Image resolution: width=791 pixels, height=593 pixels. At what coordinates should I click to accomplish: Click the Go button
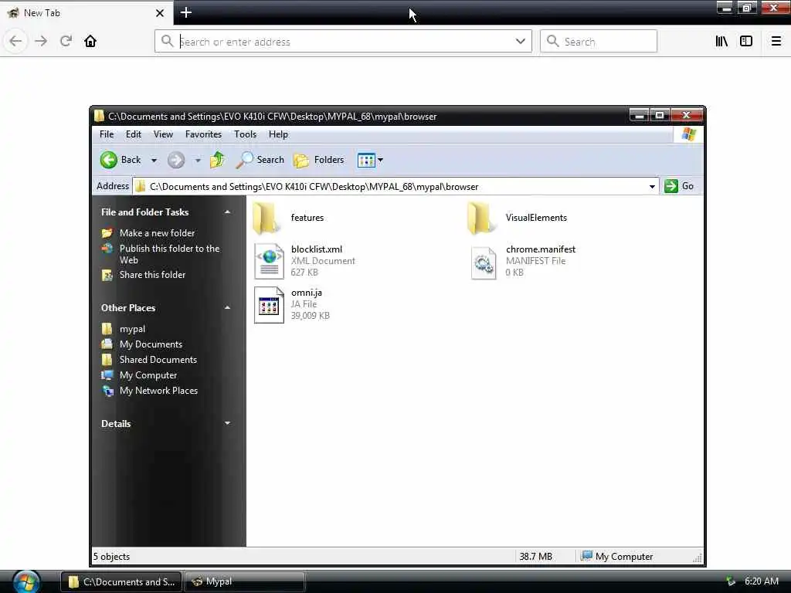pyautogui.click(x=679, y=186)
